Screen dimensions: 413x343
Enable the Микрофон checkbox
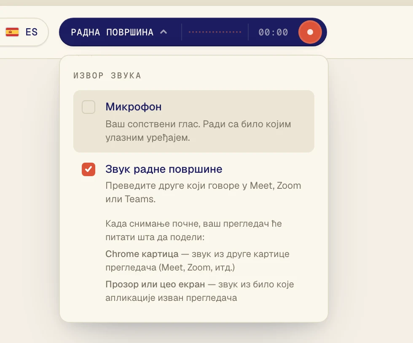point(88,107)
